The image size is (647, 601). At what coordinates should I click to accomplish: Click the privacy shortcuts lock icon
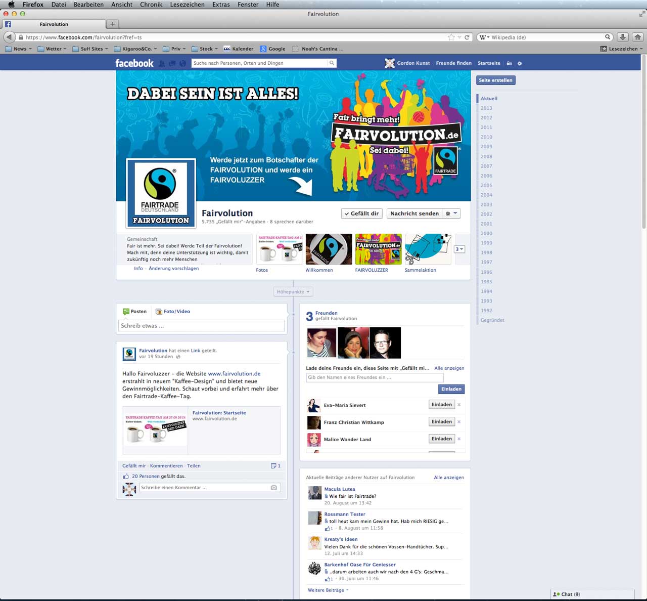click(510, 63)
